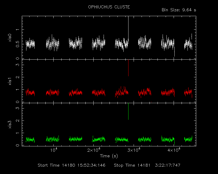Click the 3×10^4 time axis tick label

(134, 150)
